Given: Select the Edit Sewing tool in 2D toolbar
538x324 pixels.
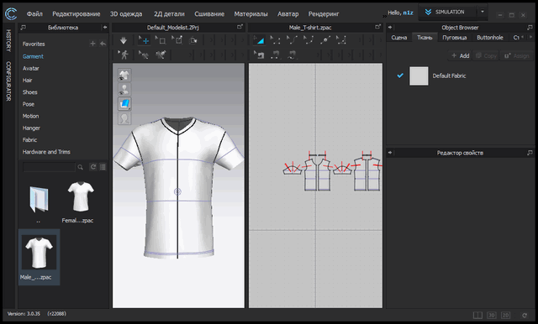Looking at the screenshot, I should 259,55.
